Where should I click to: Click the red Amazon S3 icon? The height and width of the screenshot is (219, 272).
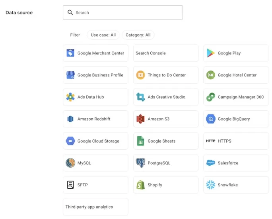tap(140, 119)
